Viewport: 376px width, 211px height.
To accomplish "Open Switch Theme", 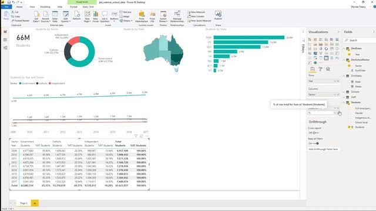I will 163,16.
